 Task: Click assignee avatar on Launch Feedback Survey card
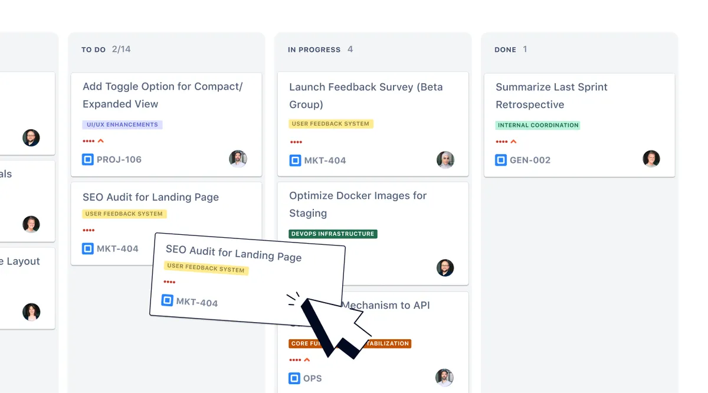click(x=445, y=160)
